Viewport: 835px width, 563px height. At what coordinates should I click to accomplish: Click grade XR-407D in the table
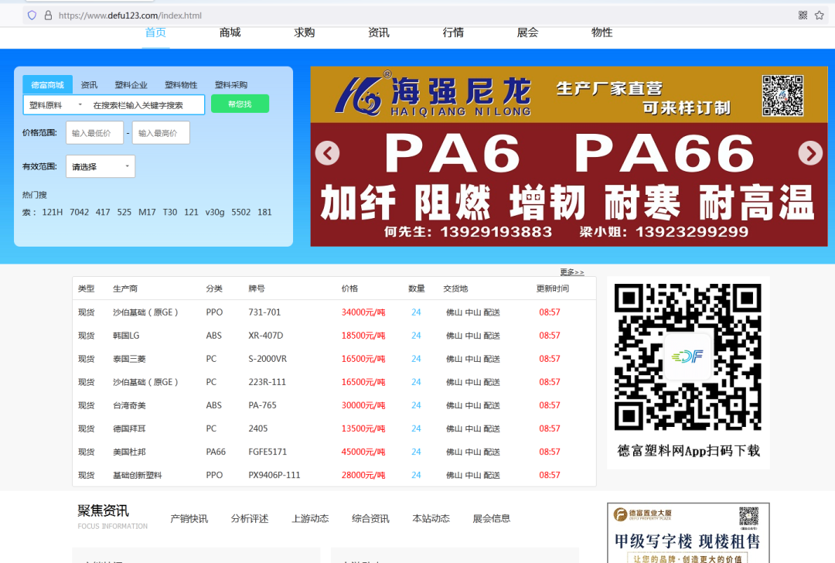click(x=266, y=336)
